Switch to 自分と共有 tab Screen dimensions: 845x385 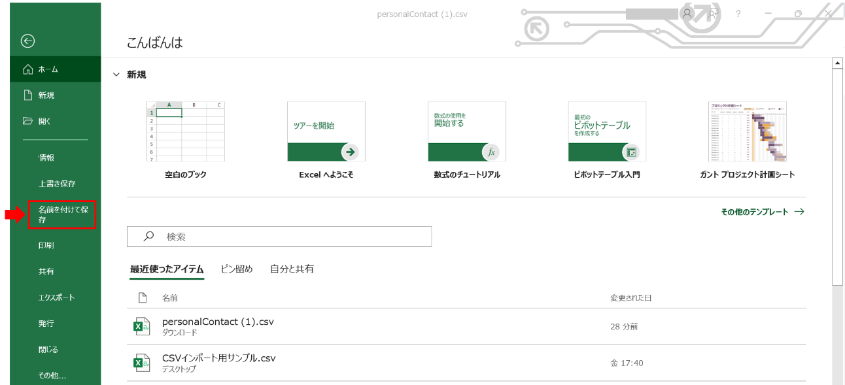point(292,269)
